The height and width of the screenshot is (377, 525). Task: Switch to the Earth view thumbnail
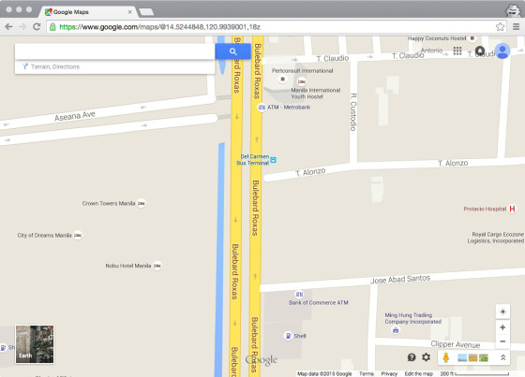pos(35,344)
